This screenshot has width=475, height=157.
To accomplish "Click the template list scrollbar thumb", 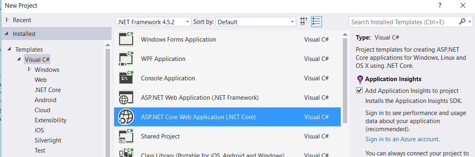I will pos(345,80).
